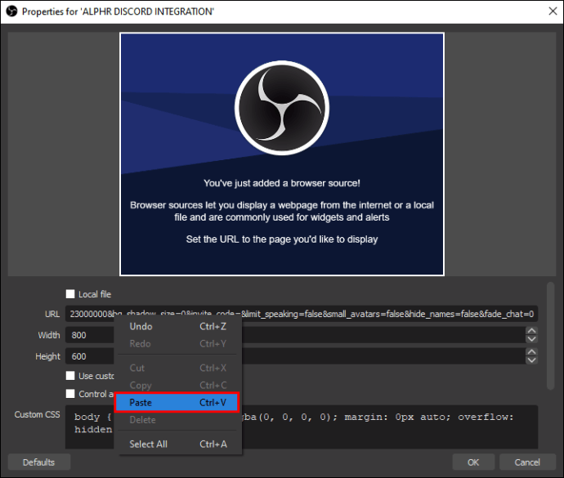Decrease Height with the down arrow
This screenshot has height=478, width=564.
click(x=531, y=360)
